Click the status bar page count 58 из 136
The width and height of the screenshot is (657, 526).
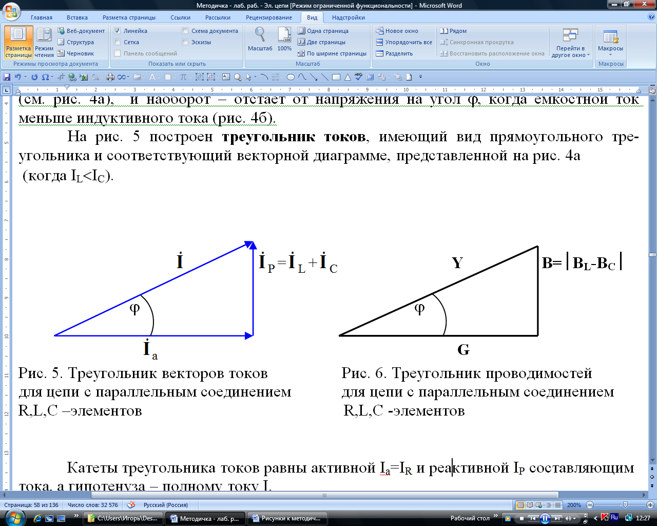pyautogui.click(x=31, y=505)
